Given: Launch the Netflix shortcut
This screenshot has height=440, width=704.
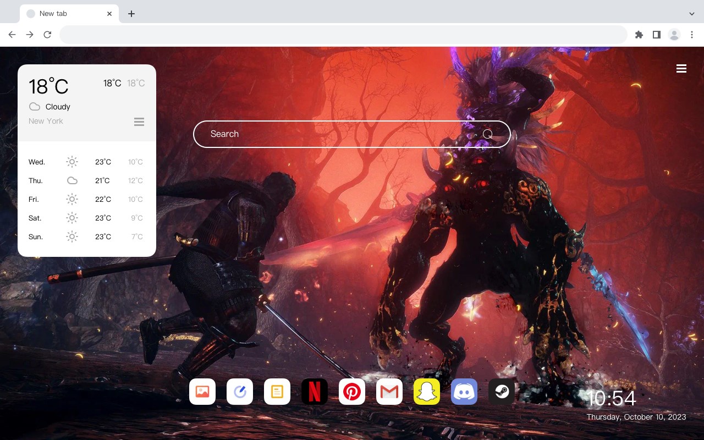Looking at the screenshot, I should tap(315, 392).
